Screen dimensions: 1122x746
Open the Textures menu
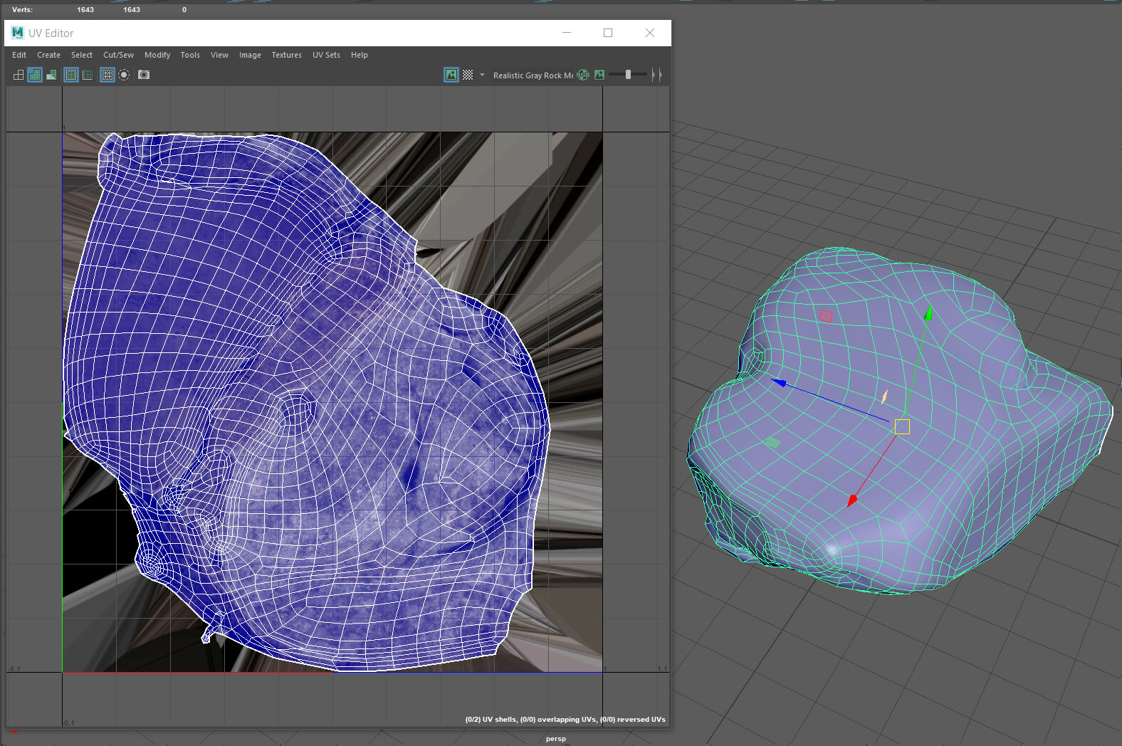pyautogui.click(x=286, y=55)
